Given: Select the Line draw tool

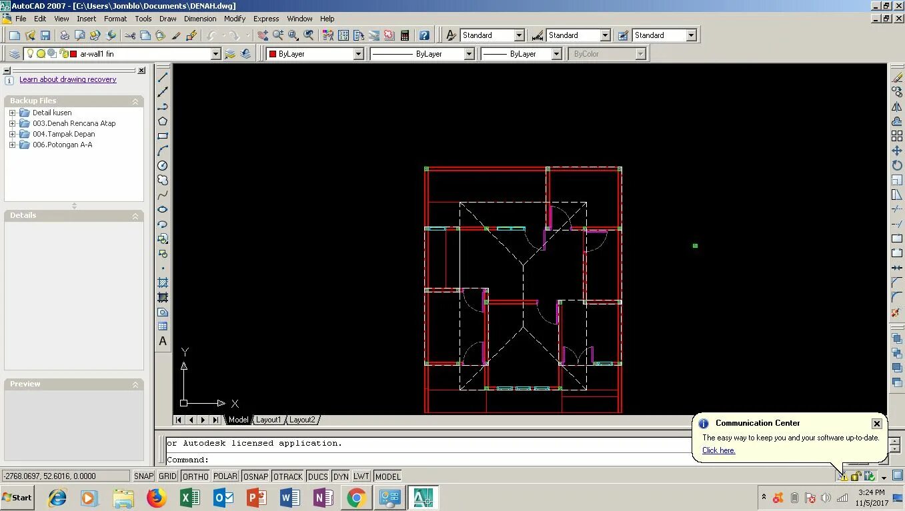Looking at the screenshot, I should point(163,77).
